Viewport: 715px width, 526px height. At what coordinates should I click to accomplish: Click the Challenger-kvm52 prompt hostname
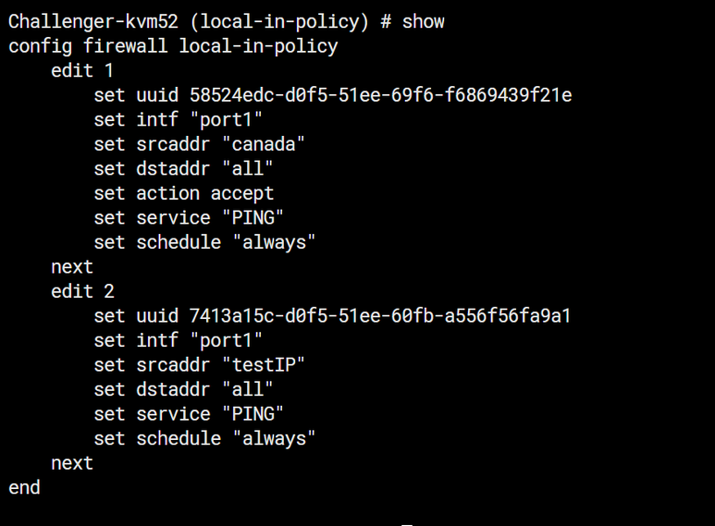91,21
